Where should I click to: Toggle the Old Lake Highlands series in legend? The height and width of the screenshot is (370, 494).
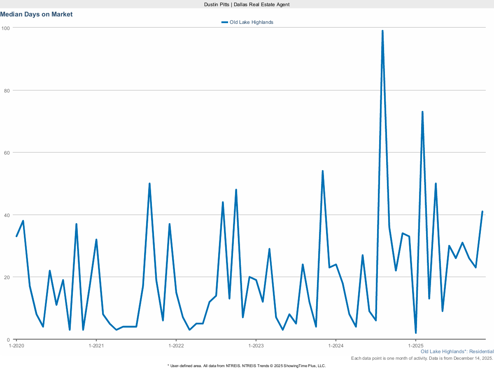pos(251,22)
